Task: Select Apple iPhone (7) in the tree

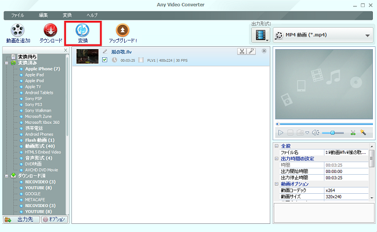Action: point(42,69)
